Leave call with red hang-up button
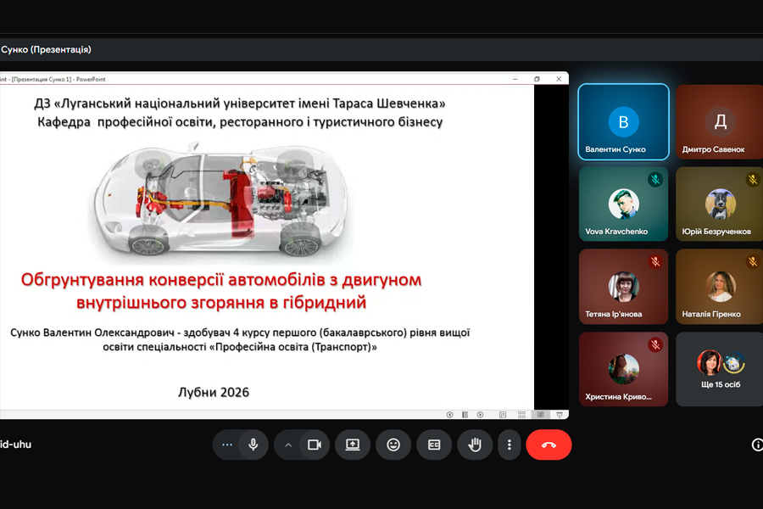Image resolution: width=763 pixels, height=509 pixels. [549, 445]
